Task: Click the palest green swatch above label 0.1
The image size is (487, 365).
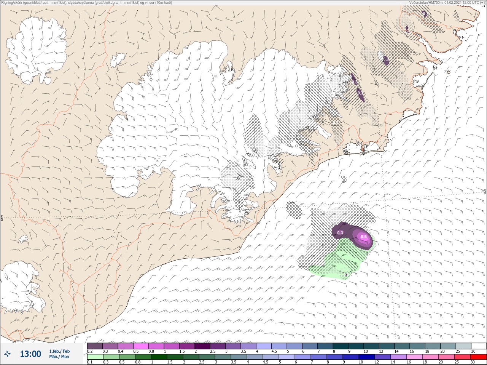Action: [95, 357]
